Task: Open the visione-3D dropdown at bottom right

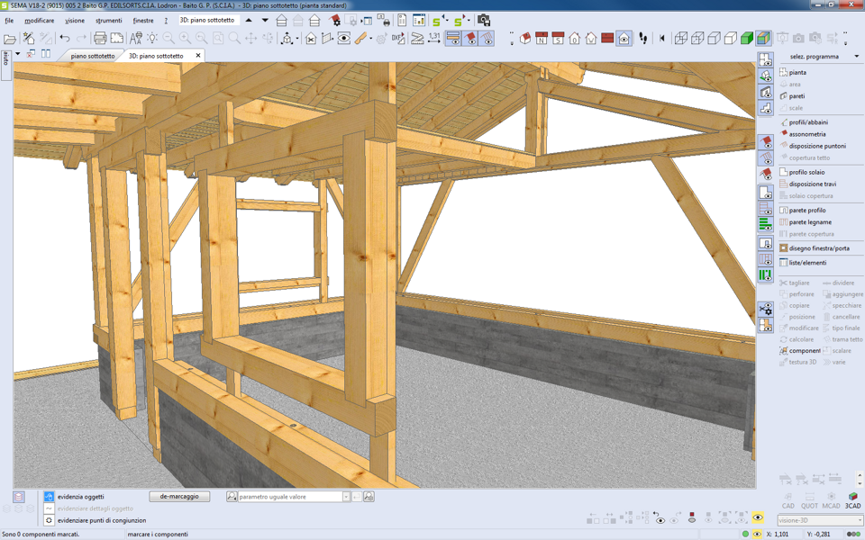Action: coord(860,520)
